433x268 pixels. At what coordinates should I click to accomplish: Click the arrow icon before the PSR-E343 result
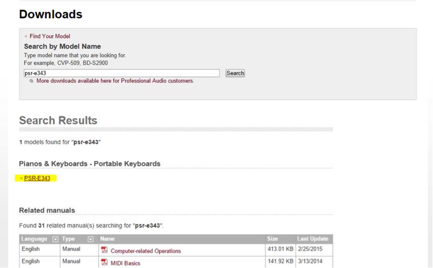(x=21, y=178)
